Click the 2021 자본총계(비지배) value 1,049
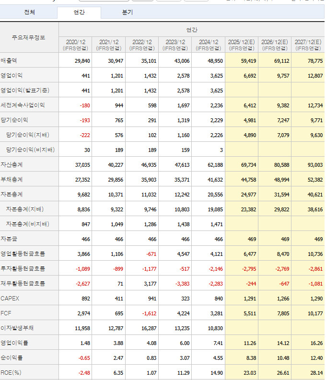This screenshot has width=326, height=380. point(117,224)
